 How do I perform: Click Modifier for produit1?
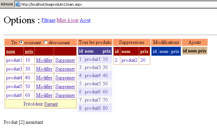point(44,60)
